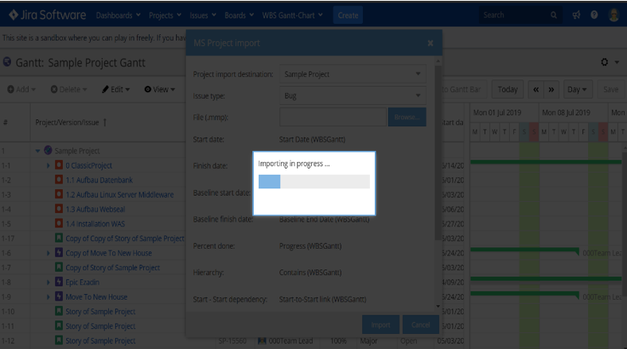Open Copy of Story of Sample Project
This screenshot has height=349, width=627.
[112, 268]
